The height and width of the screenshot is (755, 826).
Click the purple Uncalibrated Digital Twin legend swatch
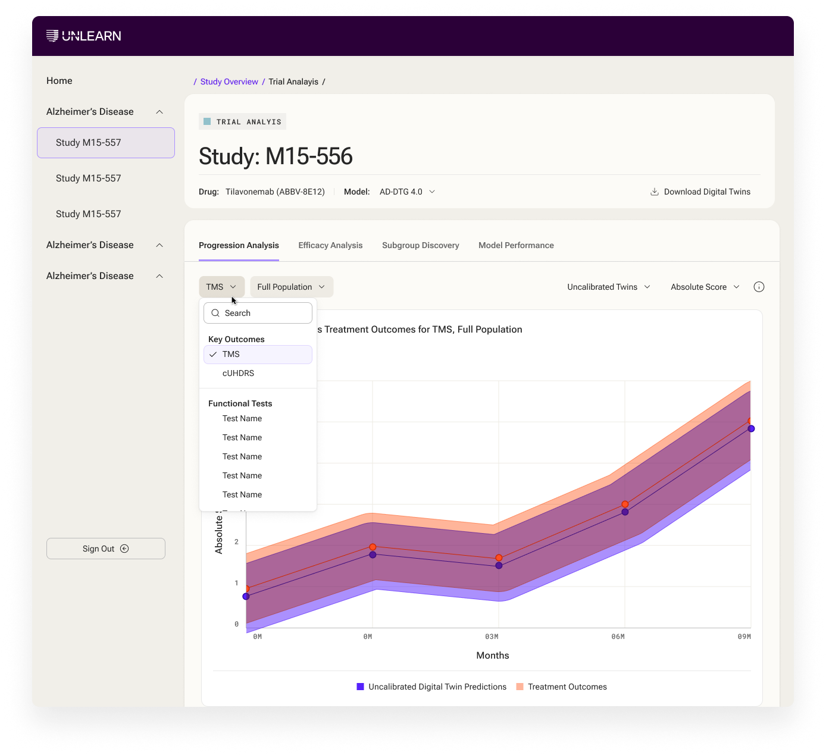click(x=360, y=687)
